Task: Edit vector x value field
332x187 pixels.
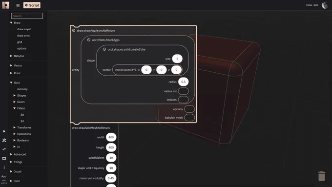Action: [x=146, y=70]
